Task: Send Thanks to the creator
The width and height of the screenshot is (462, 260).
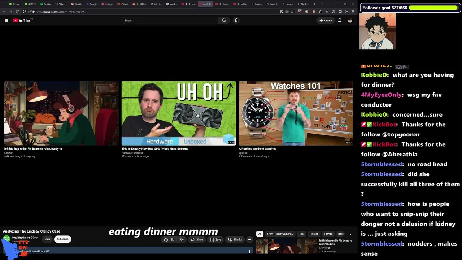Action: coord(235,239)
